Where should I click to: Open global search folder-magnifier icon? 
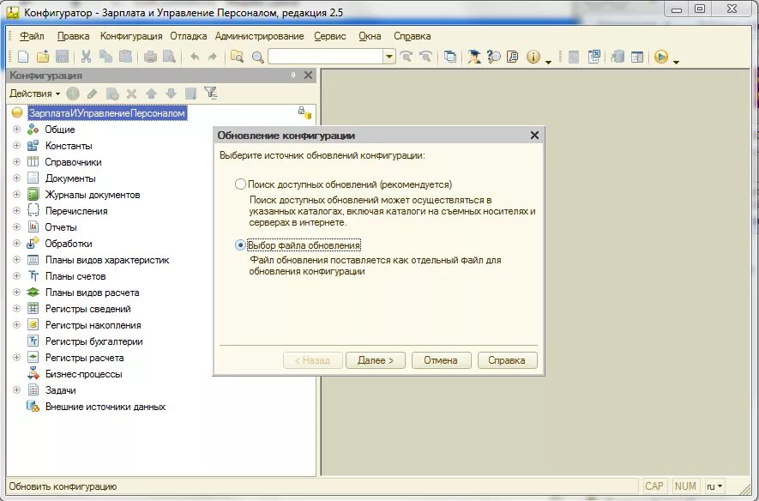click(238, 57)
